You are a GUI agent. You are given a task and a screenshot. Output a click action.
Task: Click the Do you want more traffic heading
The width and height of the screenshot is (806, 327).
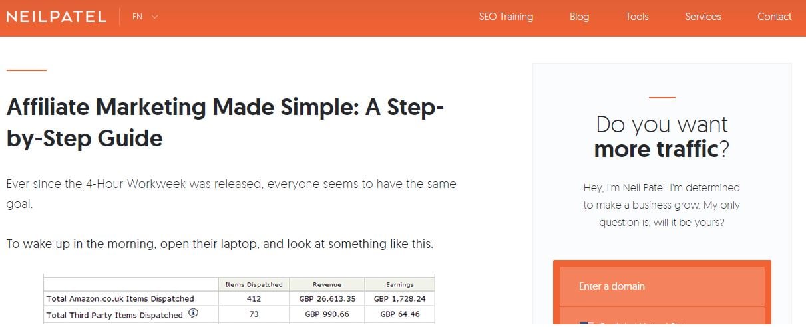coord(662,137)
